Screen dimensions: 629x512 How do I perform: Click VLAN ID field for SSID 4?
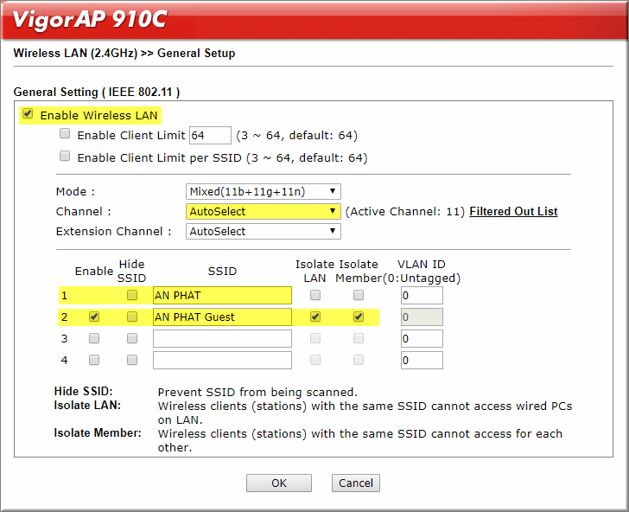(422, 360)
